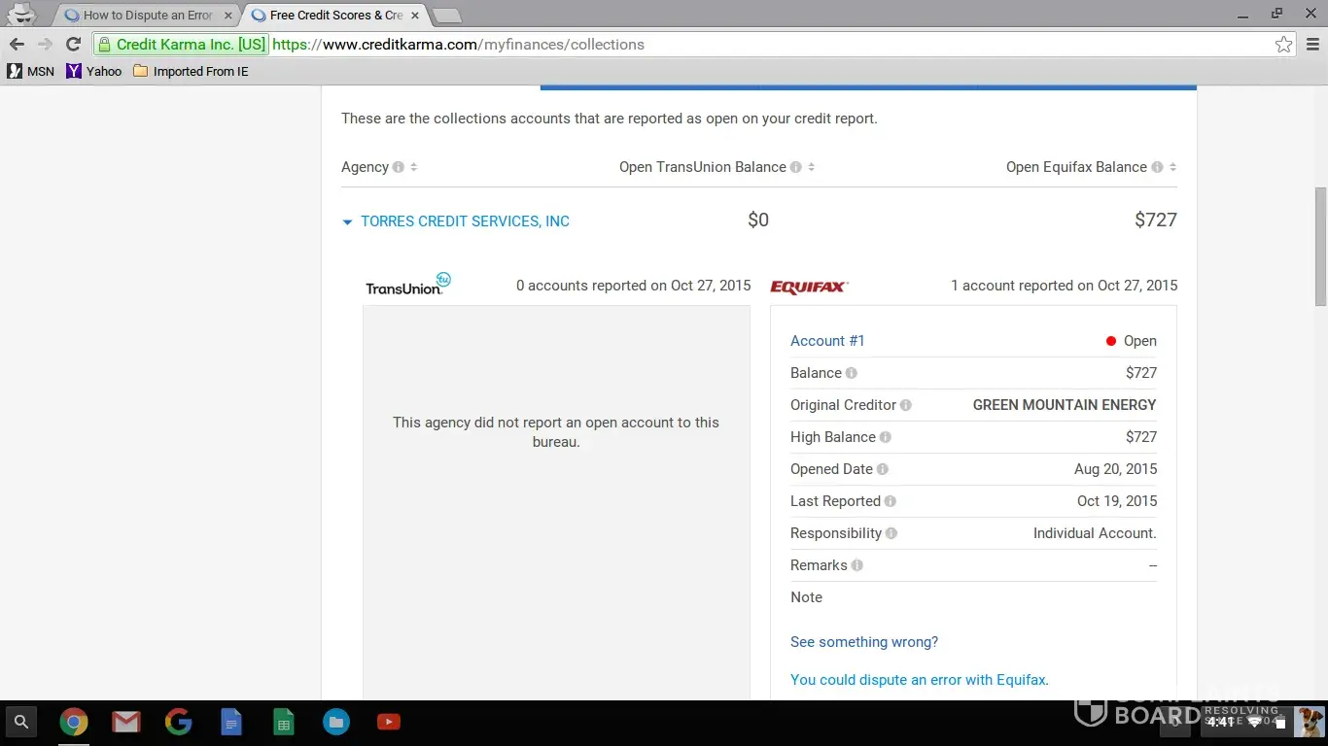Close the How to Dispute an Error tab
Screen dimensions: 1328x746
coord(228,16)
